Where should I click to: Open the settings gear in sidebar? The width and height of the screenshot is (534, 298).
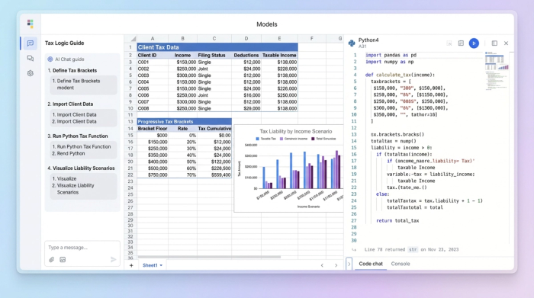(31, 73)
